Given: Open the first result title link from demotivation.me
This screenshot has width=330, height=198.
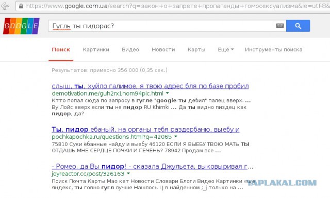Looking at the screenshot, I should (150, 86).
